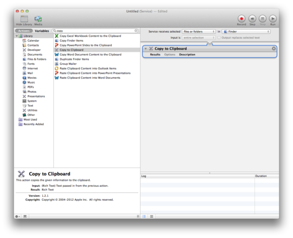Select Copy PowerPoint Slides to the Clipboard
Image resolution: width=293 pixels, height=238 pixels.
click(97, 45)
